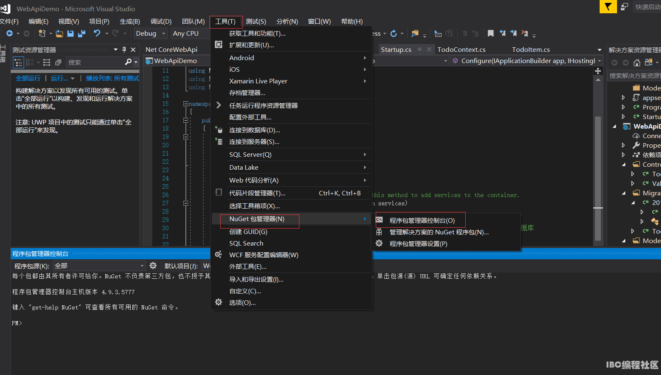Click the 播放列表: 所有测试 link
The width and height of the screenshot is (661, 375).
(x=112, y=78)
